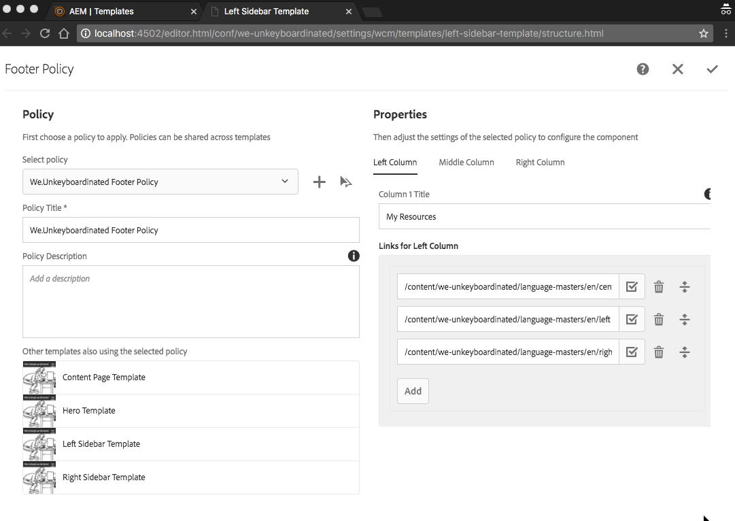Click the Cancel X button
The height and width of the screenshot is (521, 735).
tap(677, 69)
